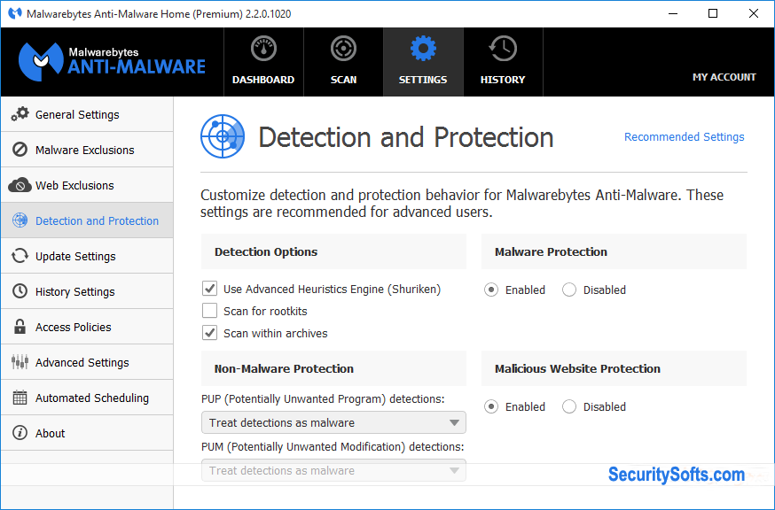The width and height of the screenshot is (775, 510).
Task: Select Detection and Protection in sidebar
Action: click(x=87, y=220)
